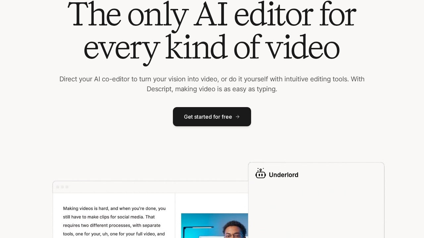
Task: Click the word 'Descript' in the subheading
Action: click(x=159, y=89)
